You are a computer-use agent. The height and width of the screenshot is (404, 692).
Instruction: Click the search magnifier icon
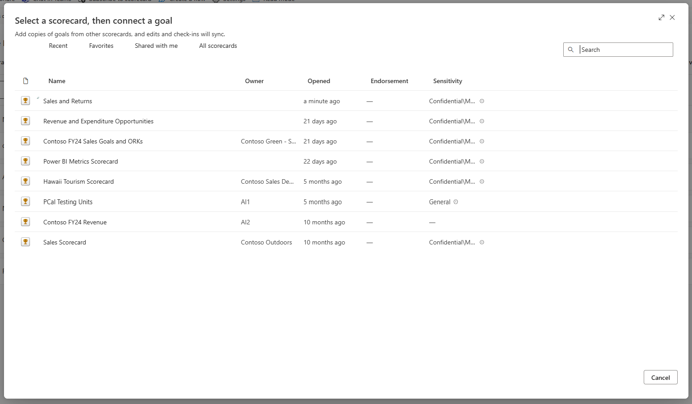571,50
